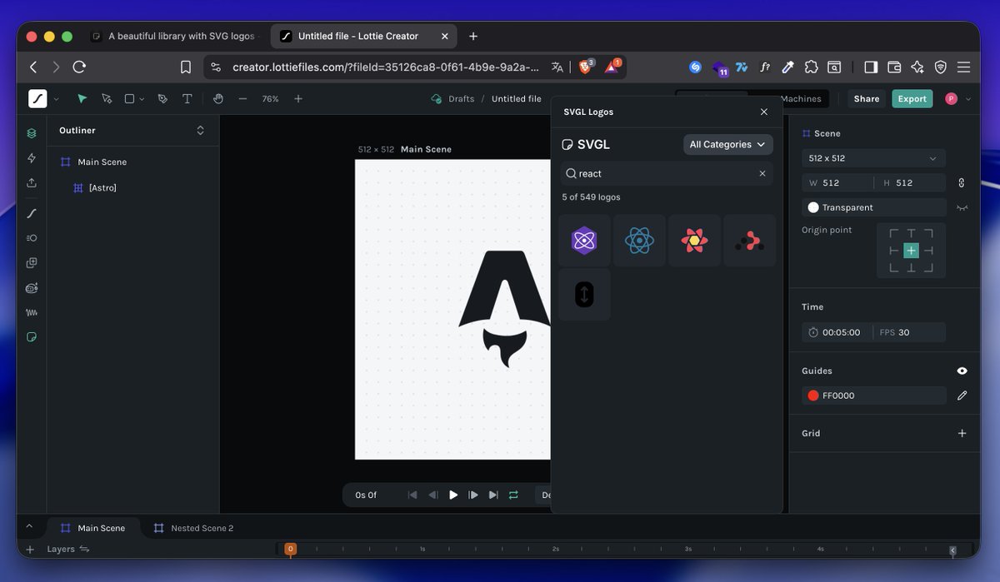Toggle loop playback button
The image size is (1000, 582).
pyautogui.click(x=513, y=495)
